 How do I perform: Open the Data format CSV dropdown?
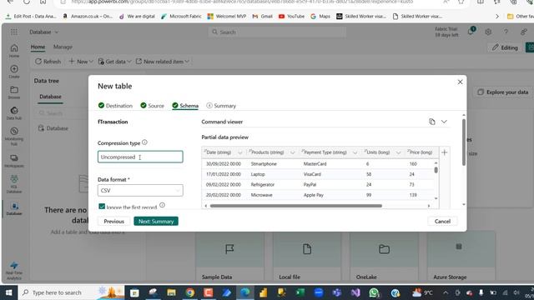pos(140,191)
